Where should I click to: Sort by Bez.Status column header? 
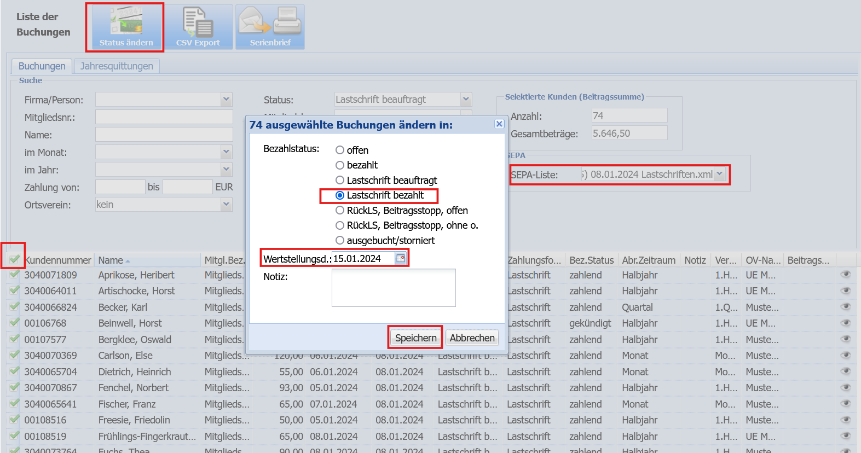pyautogui.click(x=592, y=260)
